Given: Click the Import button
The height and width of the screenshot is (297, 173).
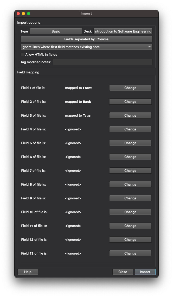Looking at the screenshot, I should pyautogui.click(x=145, y=272).
